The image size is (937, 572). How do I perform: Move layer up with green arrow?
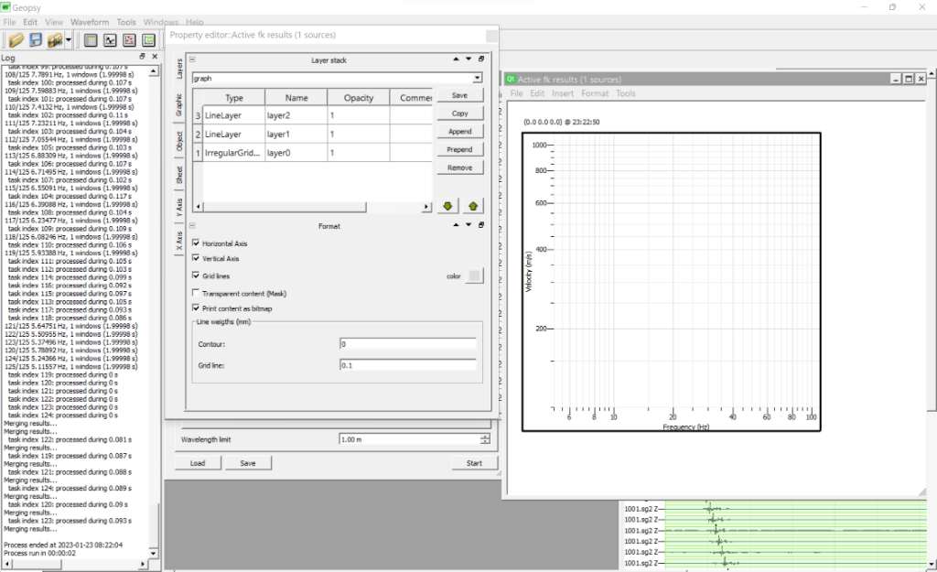[473, 206]
